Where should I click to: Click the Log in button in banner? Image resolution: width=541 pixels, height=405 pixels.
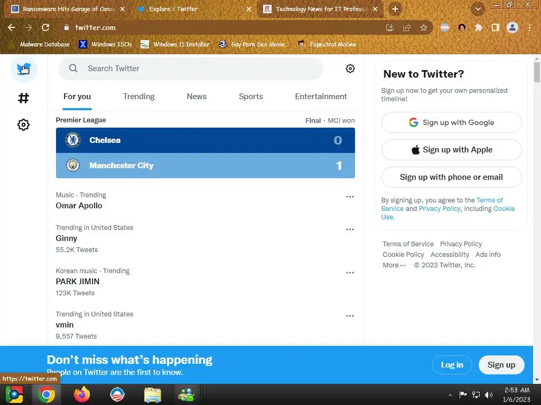point(452,365)
